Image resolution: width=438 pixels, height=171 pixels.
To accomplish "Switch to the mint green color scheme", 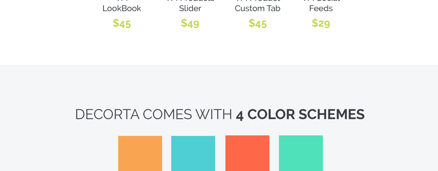I will (x=301, y=153).
